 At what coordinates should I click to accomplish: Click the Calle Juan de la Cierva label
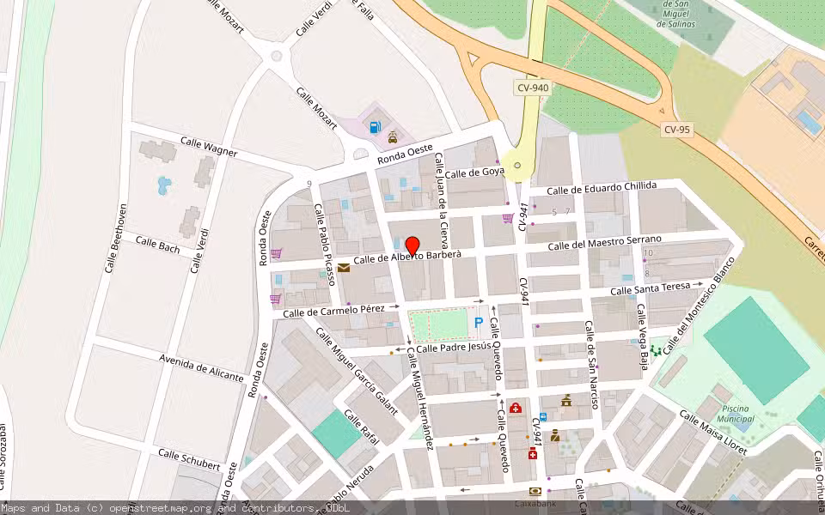(441, 200)
